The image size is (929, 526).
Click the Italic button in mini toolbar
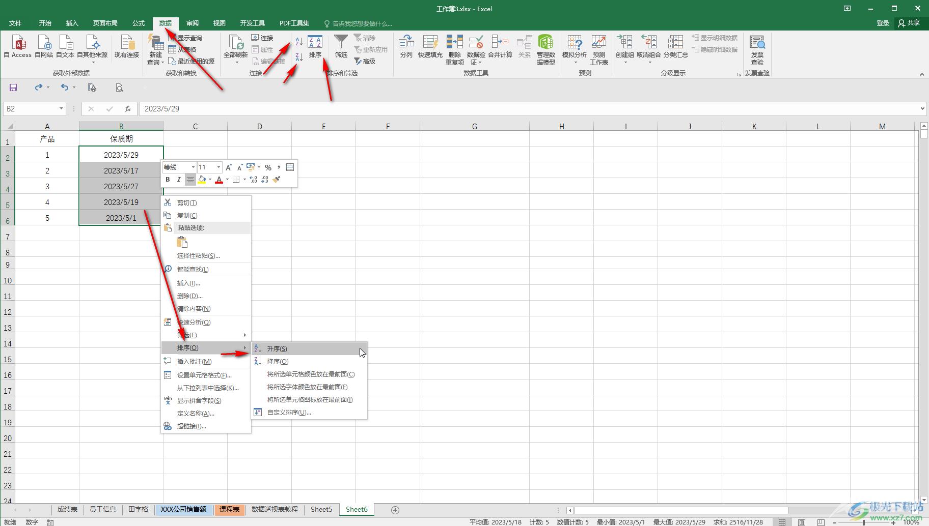coord(179,180)
